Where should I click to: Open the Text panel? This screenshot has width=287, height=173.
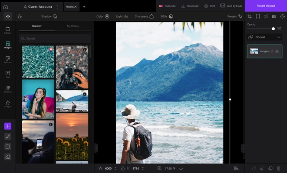tap(8, 74)
